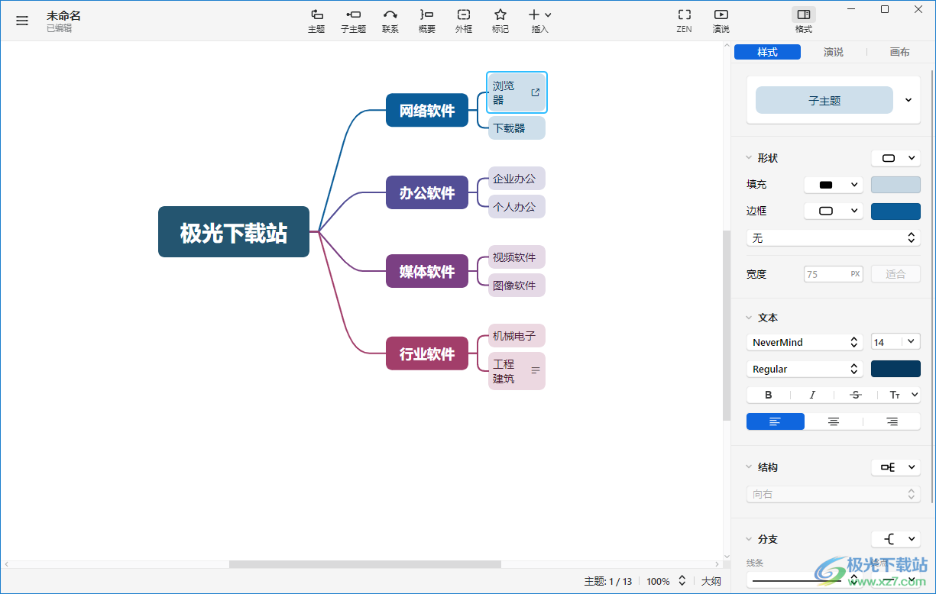Open the shape type dropdown
This screenshot has height=594, width=936.
896,158
